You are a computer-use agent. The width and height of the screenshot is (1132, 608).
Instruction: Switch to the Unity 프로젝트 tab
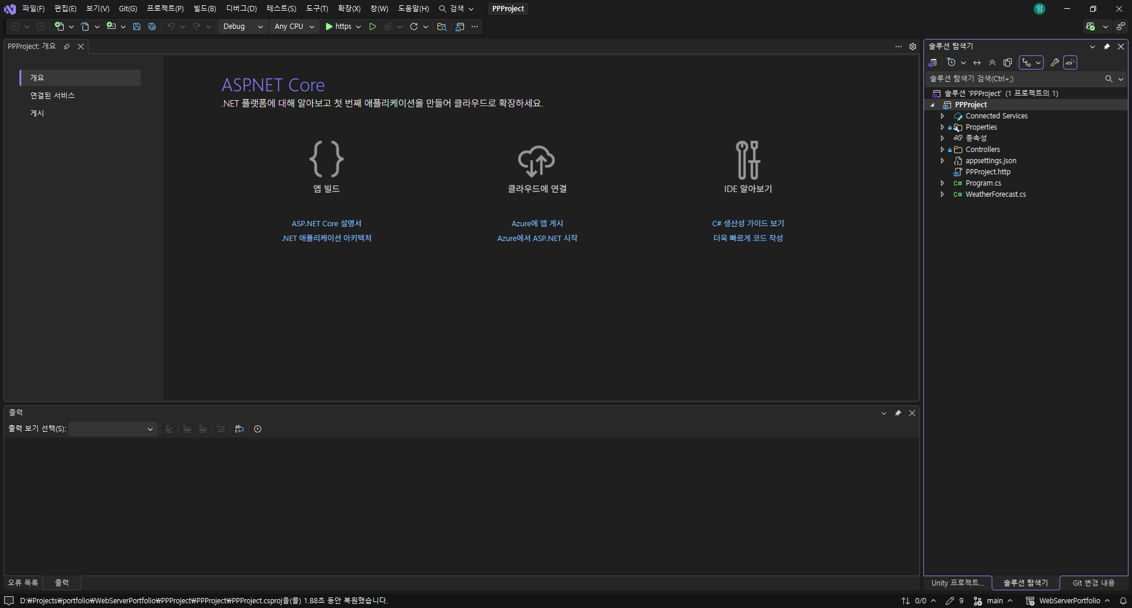pyautogui.click(x=957, y=583)
